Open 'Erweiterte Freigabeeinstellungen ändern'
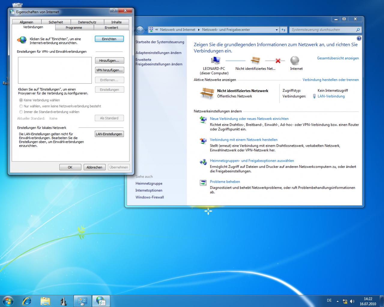Viewport: 384px width, 307px height. coord(159,62)
